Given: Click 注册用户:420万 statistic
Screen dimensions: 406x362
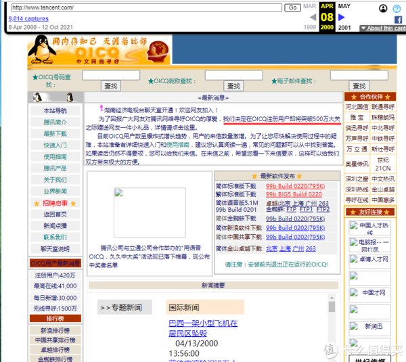Looking at the screenshot, I should 55,275.
